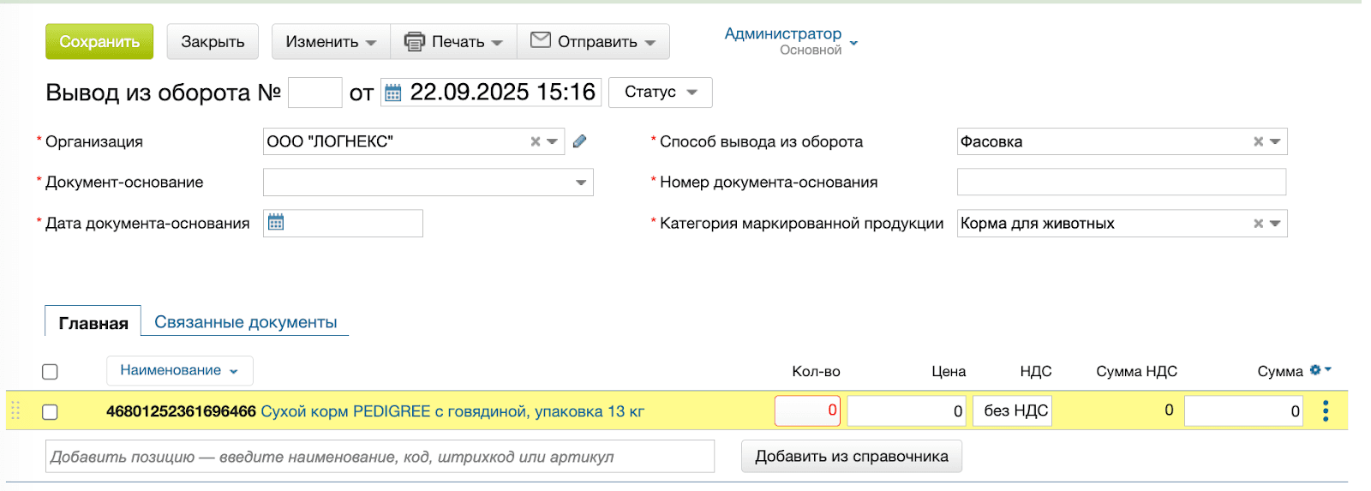Click barcode text 46801252361696466

pyautogui.click(x=181, y=411)
